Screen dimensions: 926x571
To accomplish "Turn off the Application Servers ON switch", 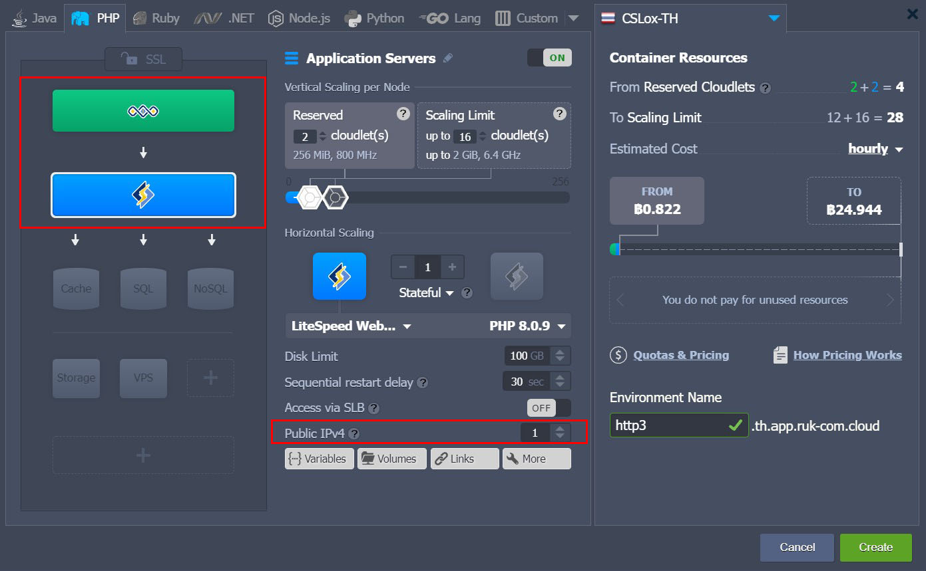I will 549,58.
